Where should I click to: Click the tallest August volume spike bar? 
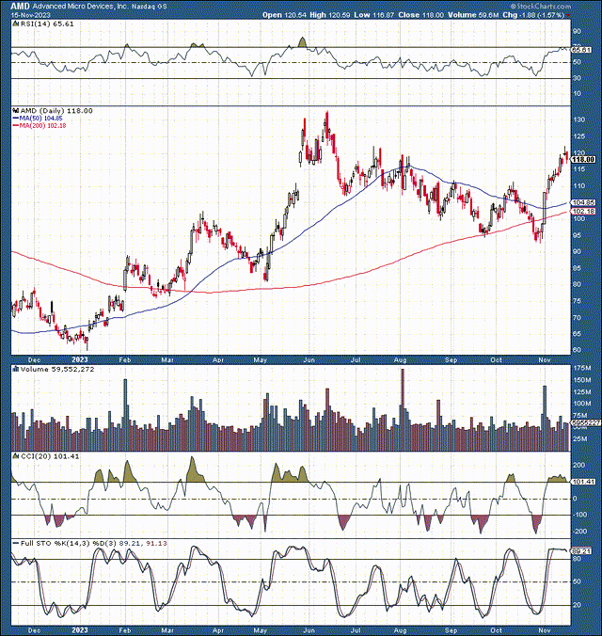tap(403, 409)
